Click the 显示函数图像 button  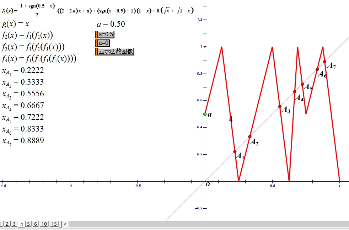pyautogui.click(x=115, y=52)
